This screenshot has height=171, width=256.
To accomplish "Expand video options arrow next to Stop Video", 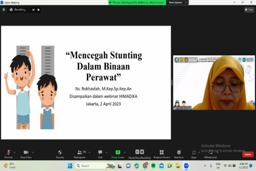I will click(x=33, y=152).
